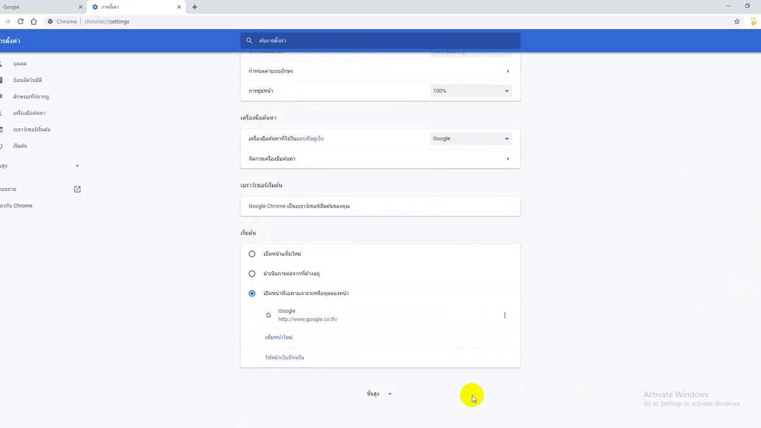
Task: Open the about Chrome sidebar entry
Action: click(17, 206)
